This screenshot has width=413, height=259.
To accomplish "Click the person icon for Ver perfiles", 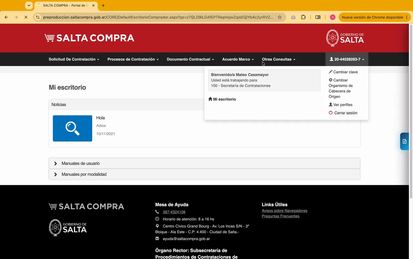I will [330, 105].
